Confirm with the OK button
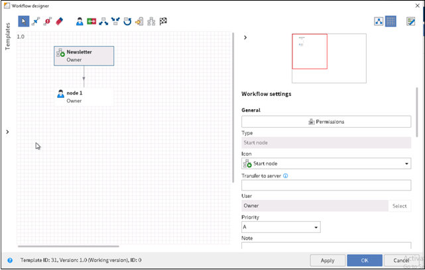Screen dimensions: 425x270 point(364,260)
